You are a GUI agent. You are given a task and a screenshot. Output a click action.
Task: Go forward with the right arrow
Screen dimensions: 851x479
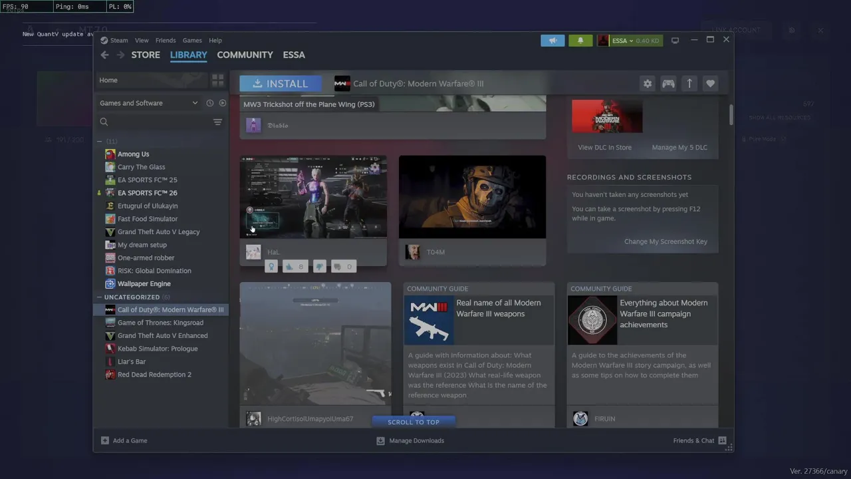pos(120,55)
